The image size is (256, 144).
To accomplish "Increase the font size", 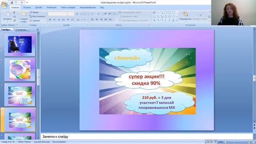I will point(77,14).
